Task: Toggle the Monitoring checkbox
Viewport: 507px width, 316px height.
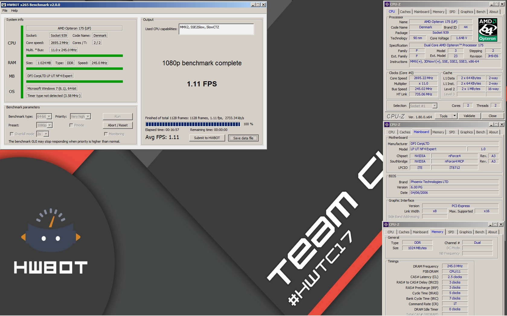Action: (106, 134)
